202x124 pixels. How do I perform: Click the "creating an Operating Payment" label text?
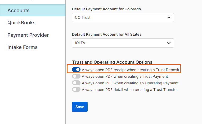[130, 83]
